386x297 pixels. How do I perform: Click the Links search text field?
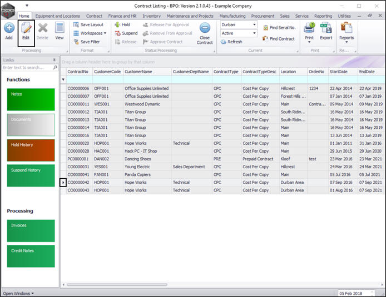point(27,68)
